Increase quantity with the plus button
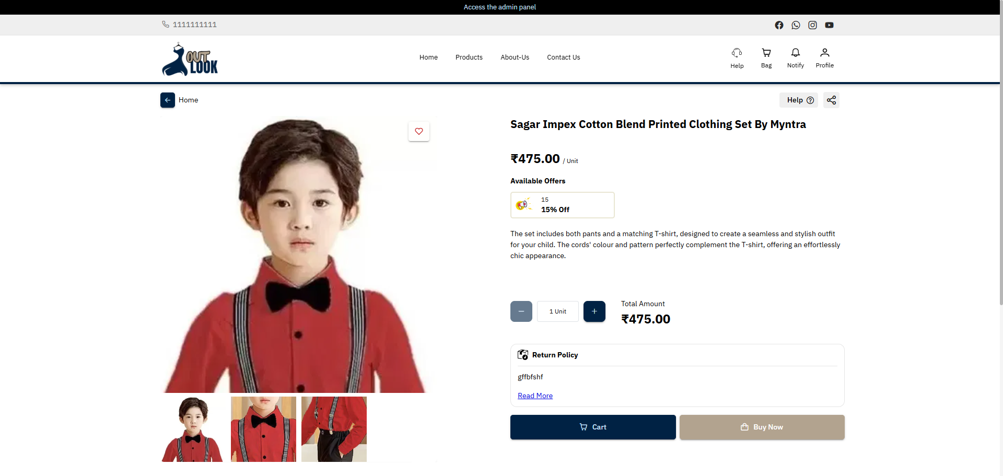This screenshot has width=1003, height=476. [594, 311]
